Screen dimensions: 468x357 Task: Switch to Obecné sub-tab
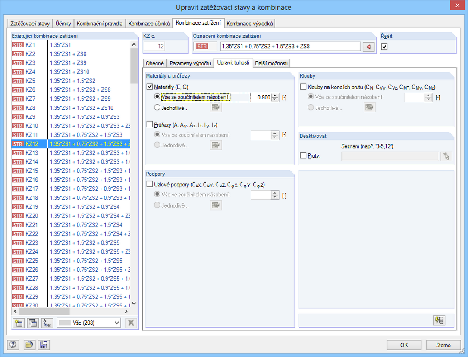click(x=154, y=63)
